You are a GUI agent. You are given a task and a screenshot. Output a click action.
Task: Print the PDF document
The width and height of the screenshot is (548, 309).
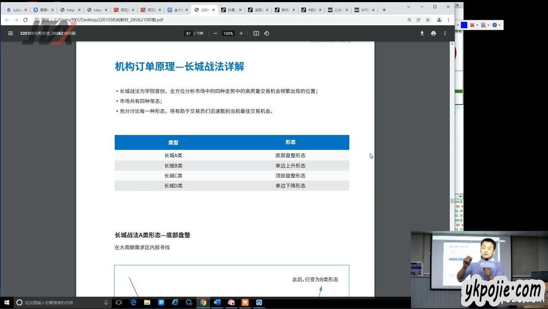pos(433,33)
